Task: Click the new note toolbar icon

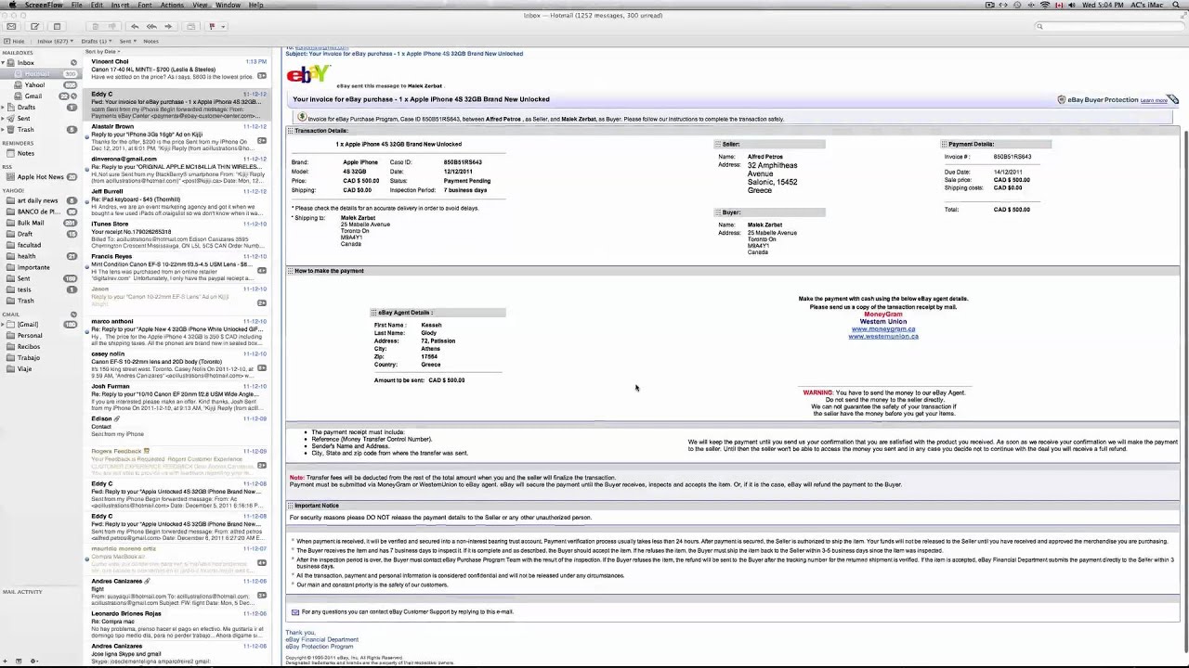Action: [57, 26]
